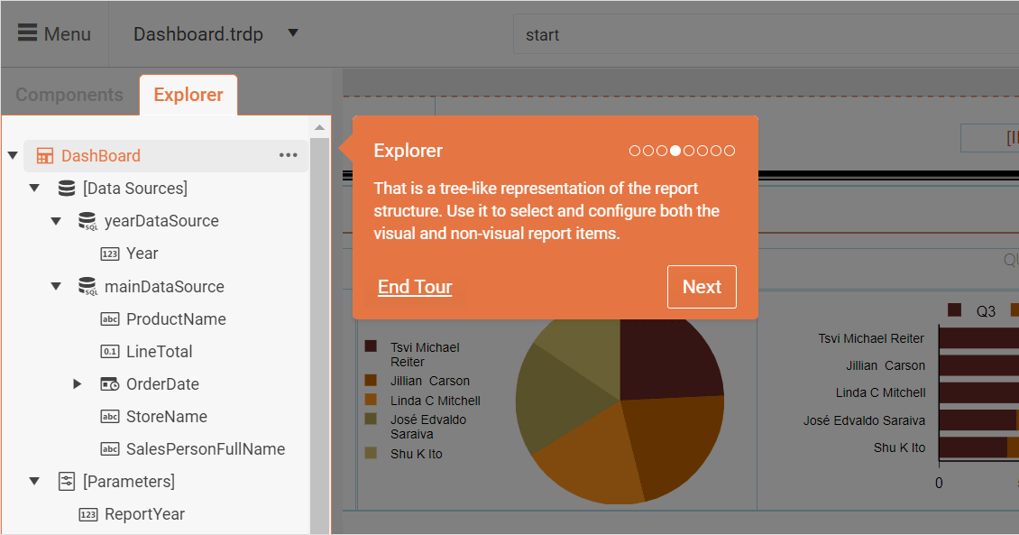Click Next in the Explorer tour popup

tap(702, 287)
